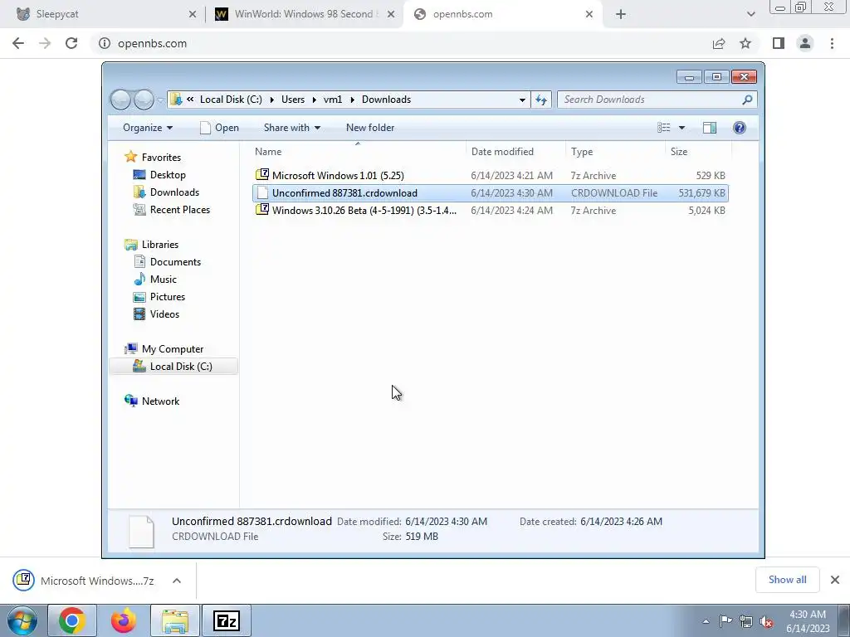Select Local Disk (C:) in tree
Viewport: 850px width, 637px height.
(x=173, y=366)
